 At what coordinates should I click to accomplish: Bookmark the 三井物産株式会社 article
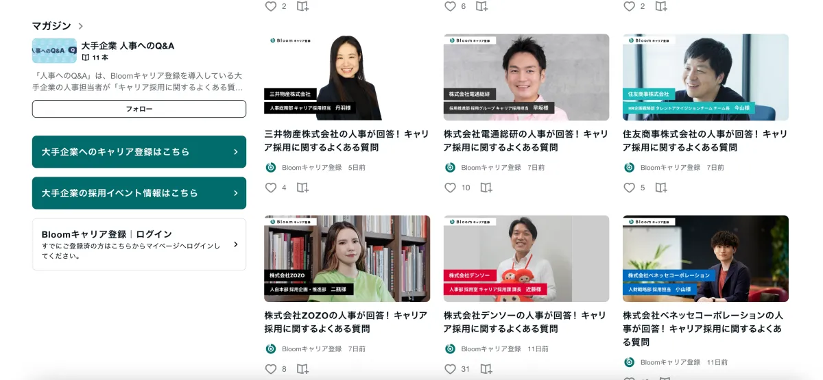(302, 188)
